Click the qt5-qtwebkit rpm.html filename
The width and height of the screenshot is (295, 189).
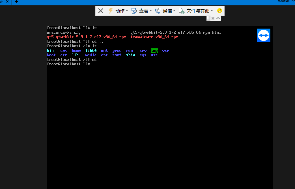(176, 32)
